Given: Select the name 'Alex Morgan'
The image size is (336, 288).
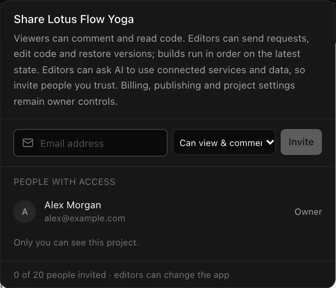Looking at the screenshot, I should (x=73, y=205).
